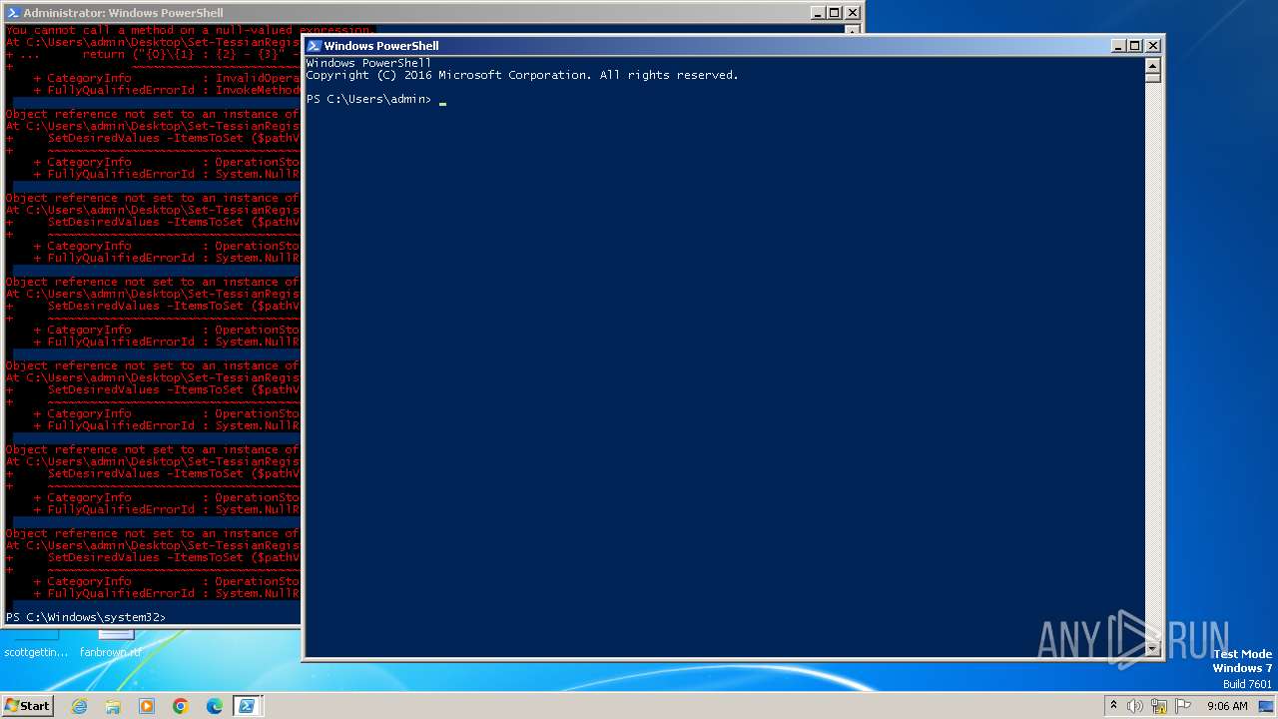Close the front Windows PowerShell window
1278x719 pixels.
tap(1152, 46)
